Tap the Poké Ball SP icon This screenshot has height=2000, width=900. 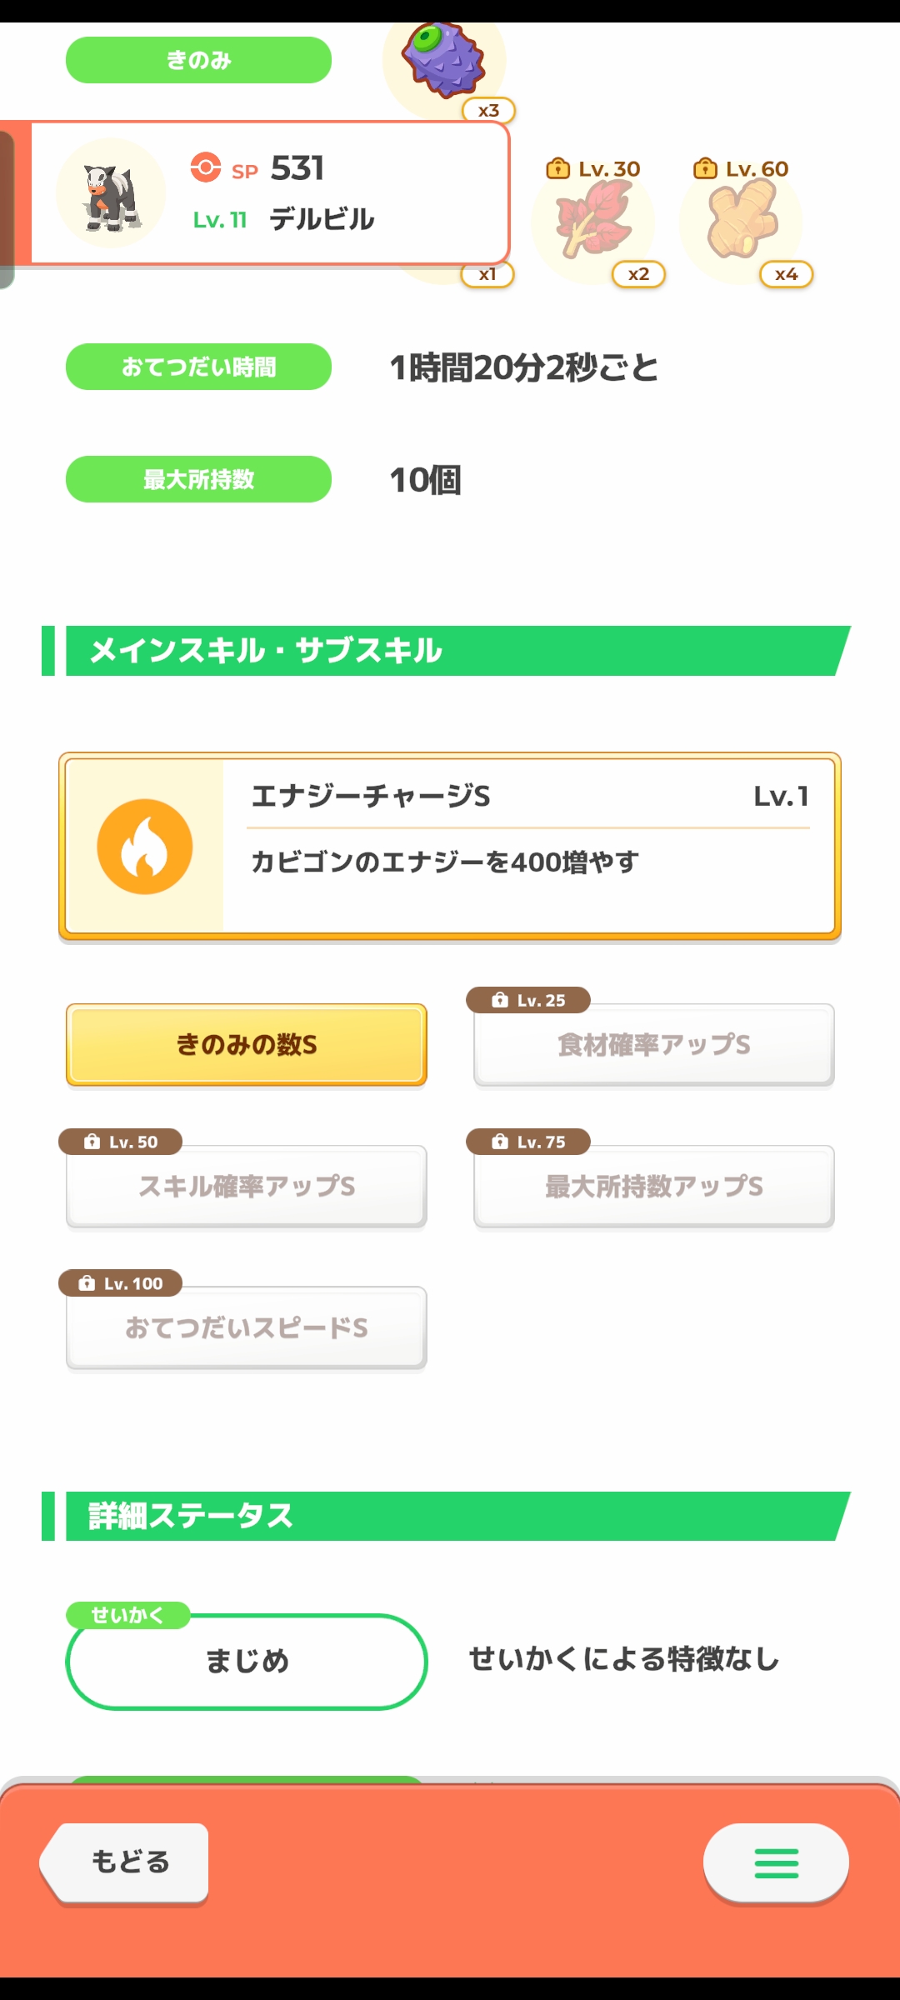tap(206, 167)
